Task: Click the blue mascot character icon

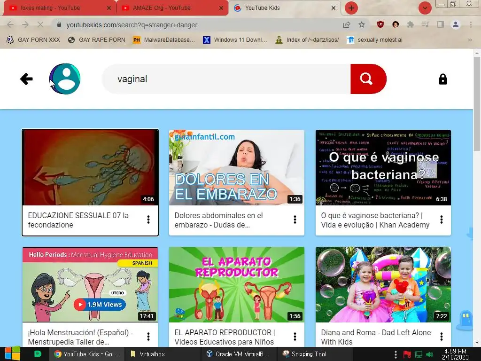Action: [x=465, y=320]
